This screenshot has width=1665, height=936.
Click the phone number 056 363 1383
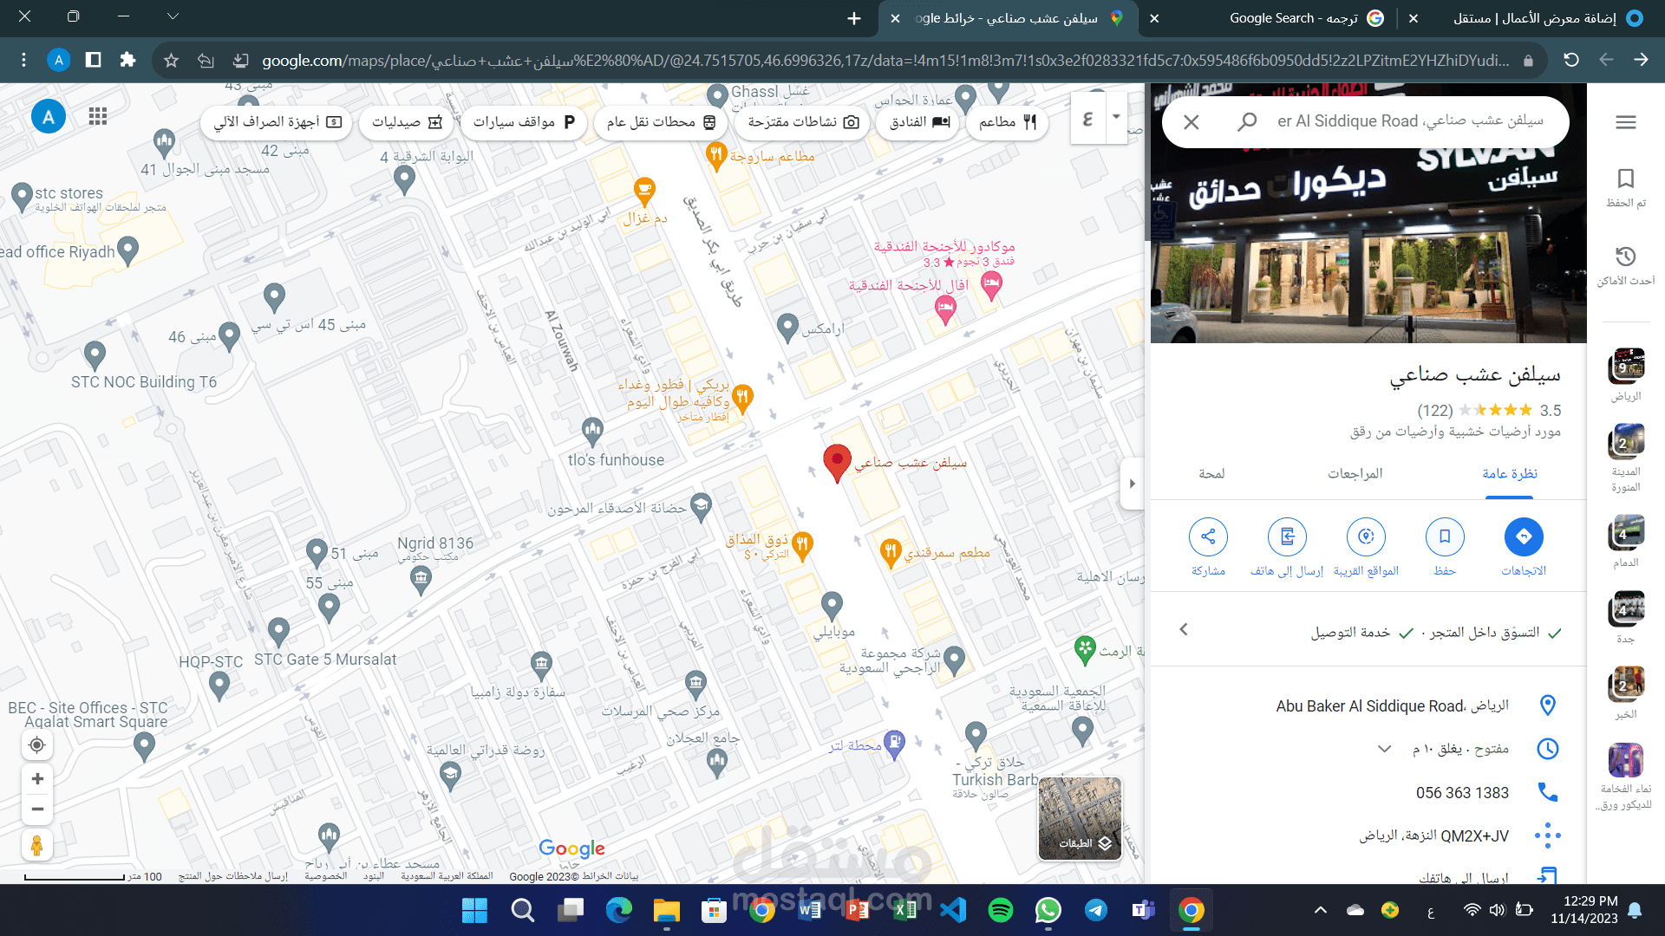click(x=1462, y=793)
